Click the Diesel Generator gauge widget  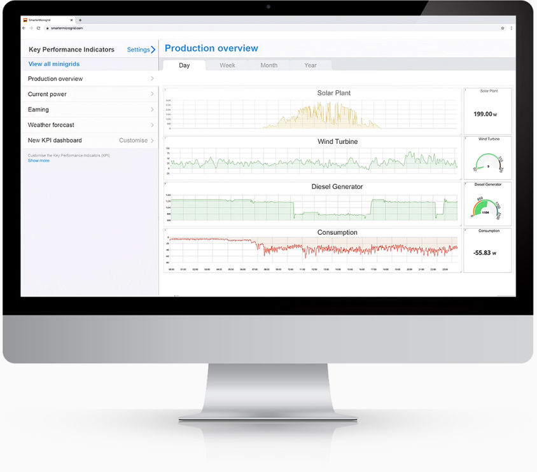(x=487, y=204)
